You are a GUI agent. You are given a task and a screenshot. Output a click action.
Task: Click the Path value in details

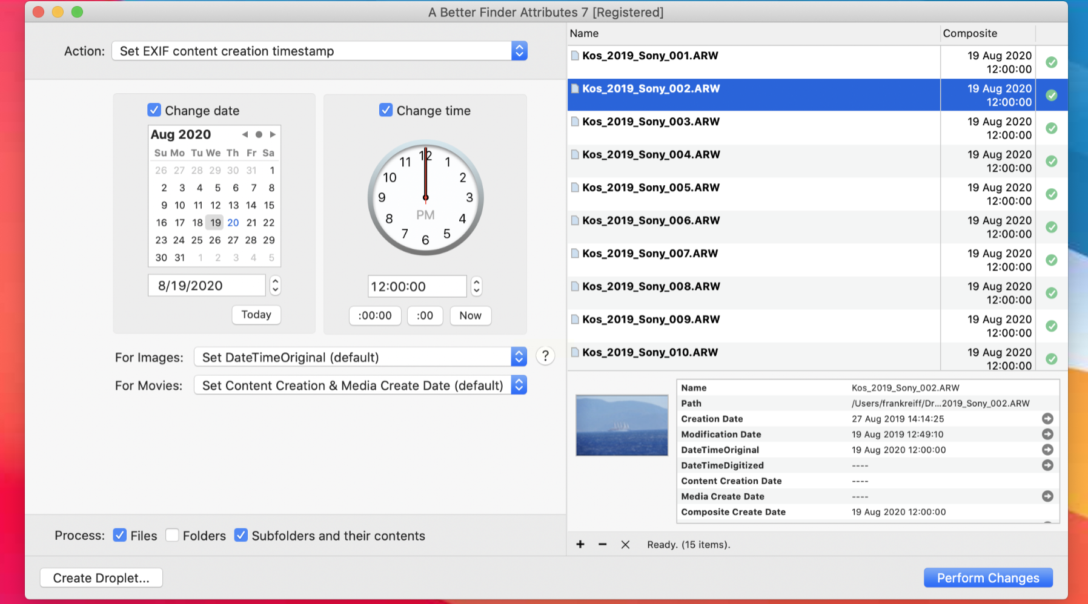[x=940, y=403]
